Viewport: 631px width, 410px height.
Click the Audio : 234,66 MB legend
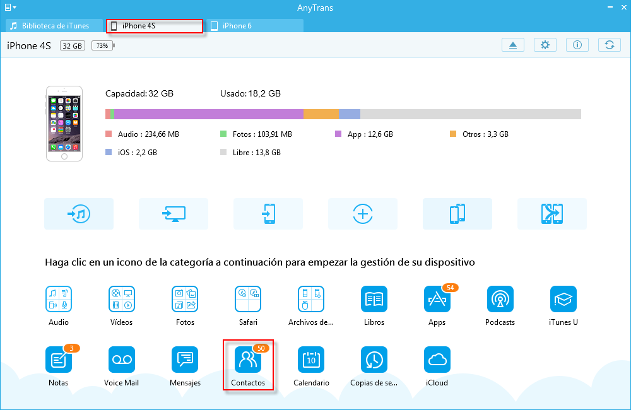pyautogui.click(x=143, y=134)
